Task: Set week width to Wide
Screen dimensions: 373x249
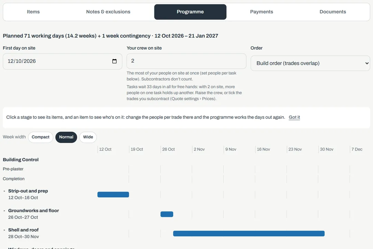Action: point(88,137)
